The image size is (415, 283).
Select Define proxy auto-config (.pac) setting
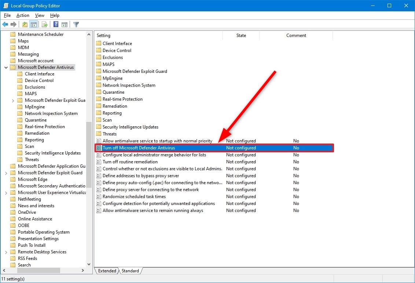(x=214, y=183)
